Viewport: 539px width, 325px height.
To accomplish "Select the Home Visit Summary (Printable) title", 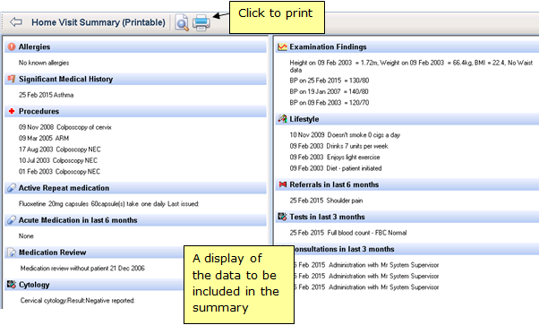I will click(98, 22).
